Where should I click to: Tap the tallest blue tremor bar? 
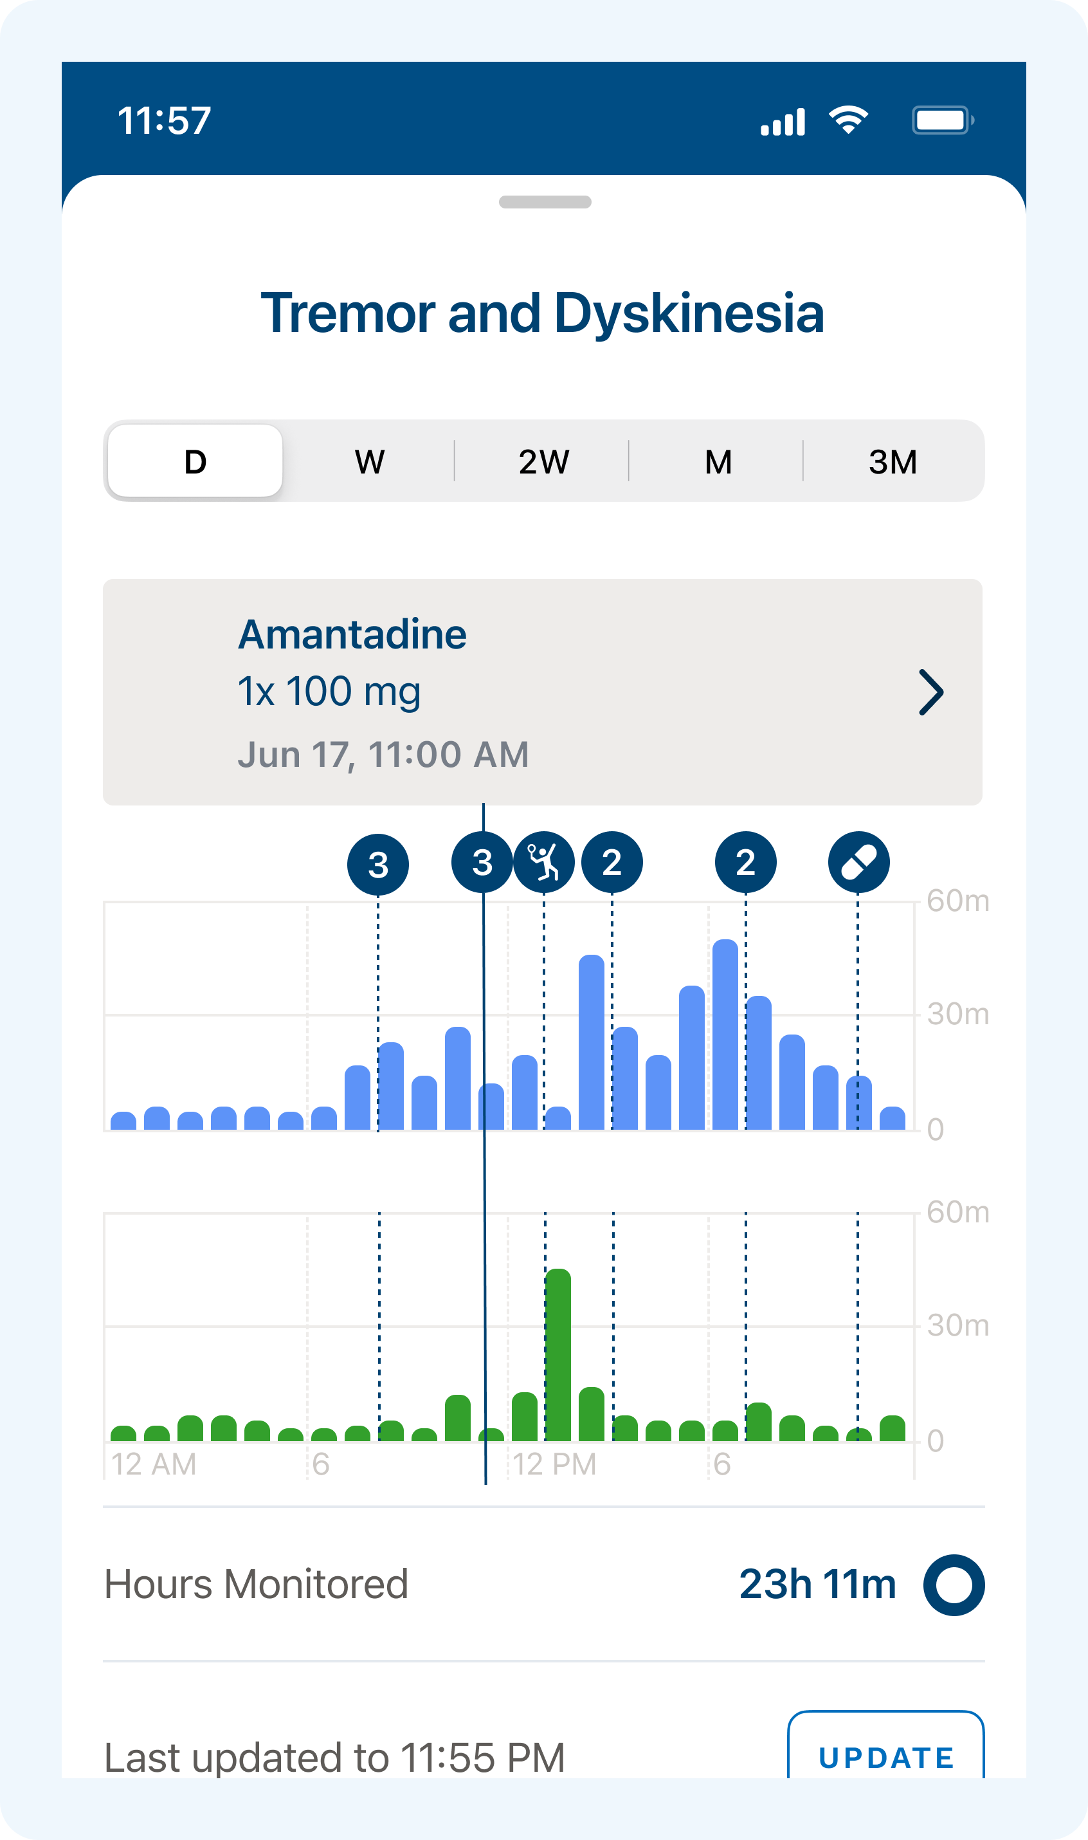pos(725,1034)
